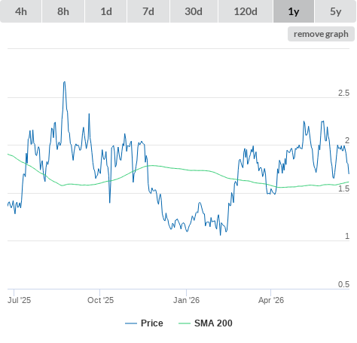
Task: Click the 2.5 y-axis label
Action: click(x=343, y=93)
